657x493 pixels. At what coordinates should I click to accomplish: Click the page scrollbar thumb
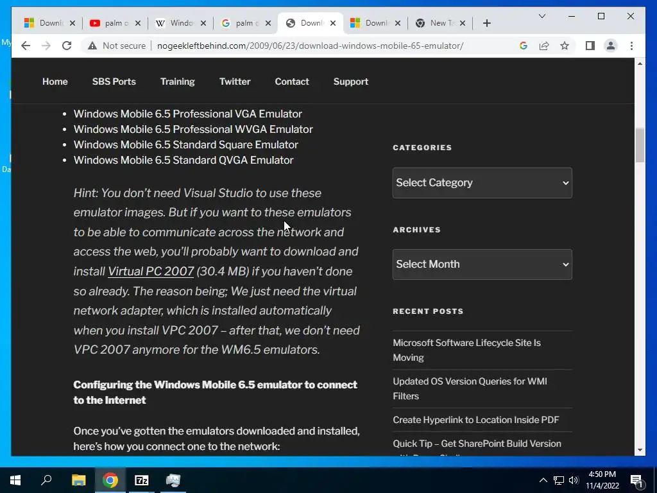pyautogui.click(x=640, y=145)
